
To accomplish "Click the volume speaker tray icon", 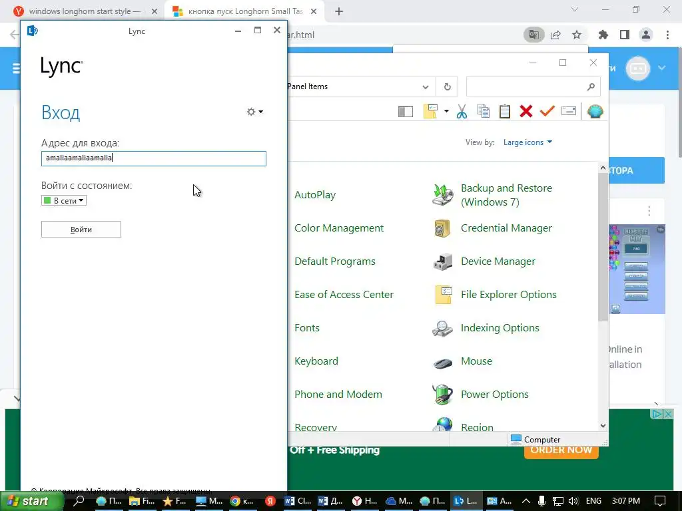I will pyautogui.click(x=573, y=501).
